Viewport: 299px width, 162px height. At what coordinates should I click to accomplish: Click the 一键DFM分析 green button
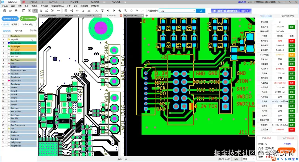28,19
